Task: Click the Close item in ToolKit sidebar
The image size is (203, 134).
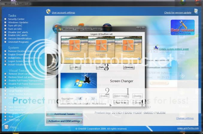Action: pos(13,127)
